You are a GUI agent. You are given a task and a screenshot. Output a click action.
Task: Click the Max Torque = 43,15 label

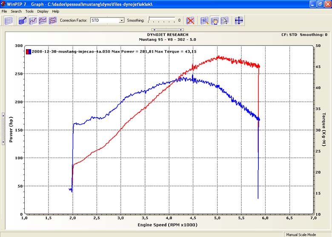click(x=175, y=51)
